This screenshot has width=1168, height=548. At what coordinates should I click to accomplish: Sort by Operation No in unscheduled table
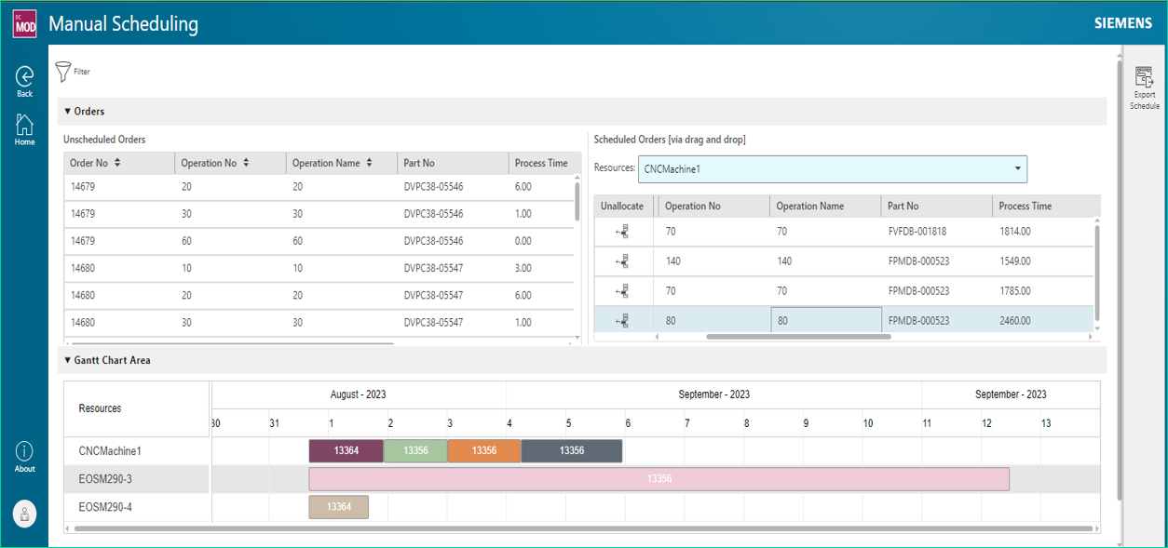[246, 163]
